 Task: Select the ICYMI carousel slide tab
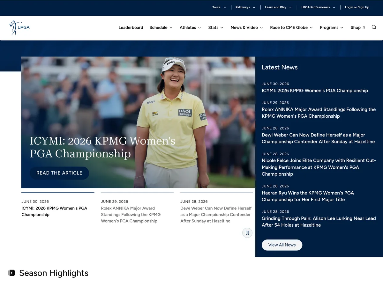point(58,205)
